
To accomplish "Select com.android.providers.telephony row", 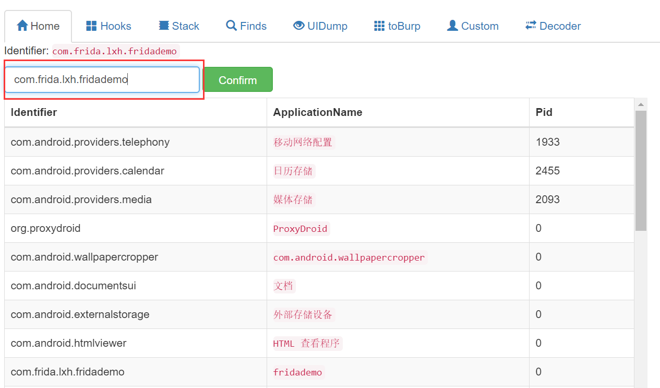I will coord(319,142).
